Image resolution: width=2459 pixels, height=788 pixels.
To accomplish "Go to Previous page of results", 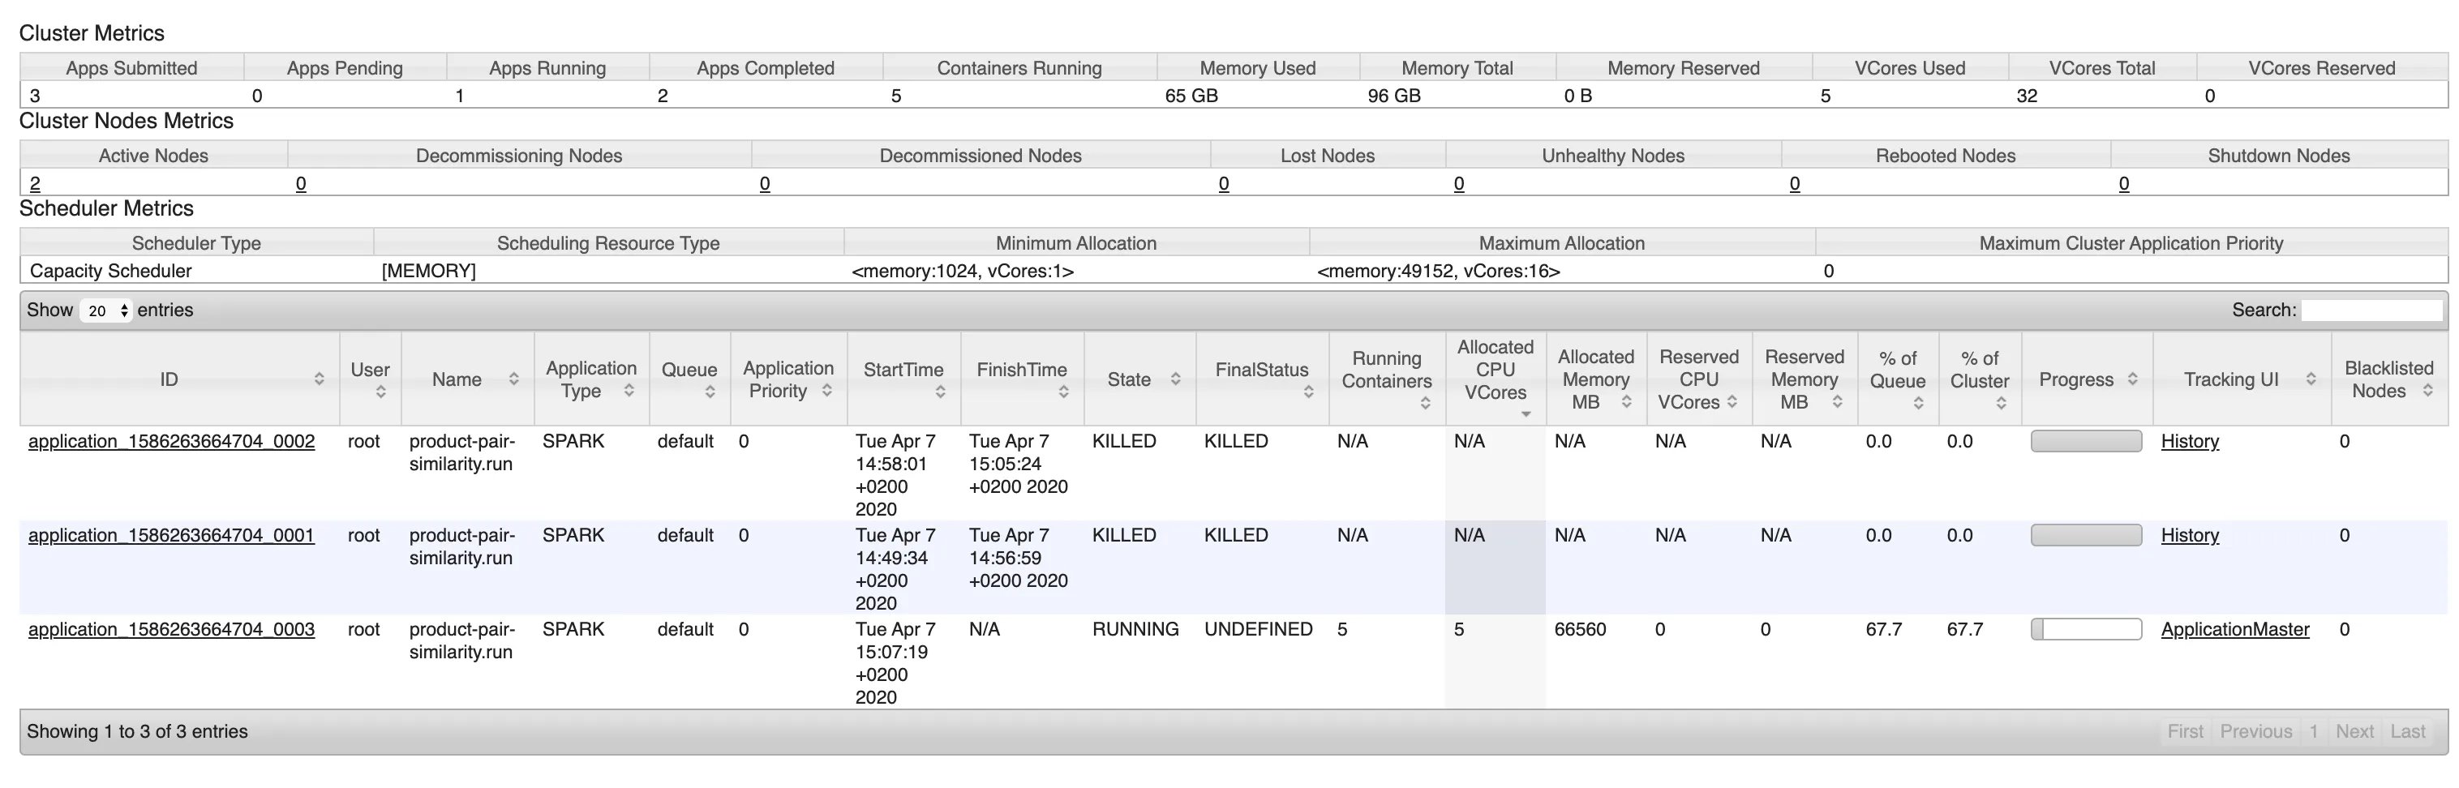I will pyautogui.click(x=2255, y=732).
